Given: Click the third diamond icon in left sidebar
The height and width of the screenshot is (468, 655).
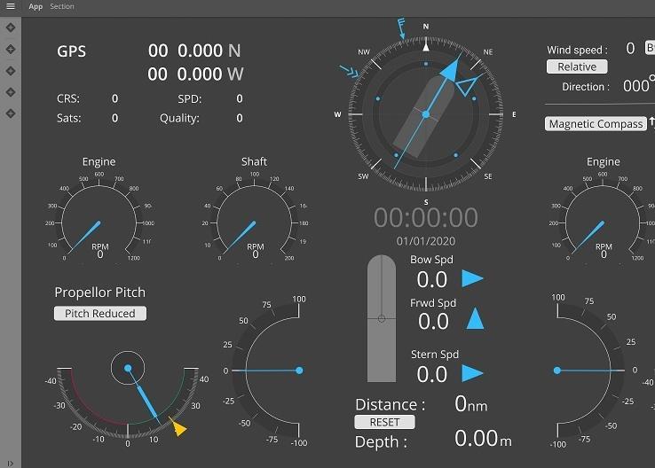Looking at the screenshot, I should (11, 71).
